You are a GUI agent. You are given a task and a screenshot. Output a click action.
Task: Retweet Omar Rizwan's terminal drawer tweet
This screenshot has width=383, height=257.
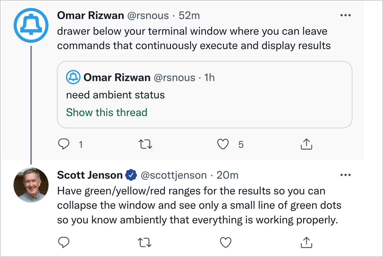pos(145,144)
